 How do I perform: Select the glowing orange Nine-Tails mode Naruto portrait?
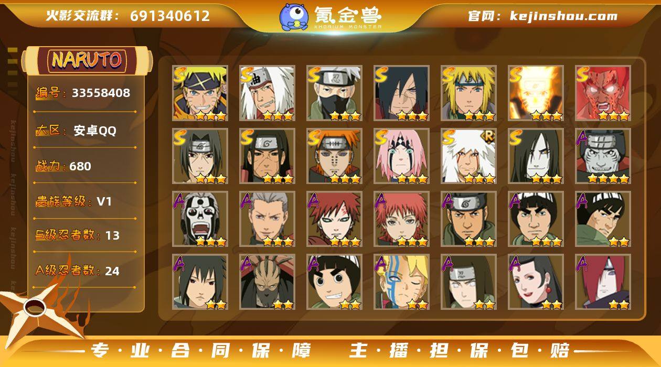coord(536,93)
